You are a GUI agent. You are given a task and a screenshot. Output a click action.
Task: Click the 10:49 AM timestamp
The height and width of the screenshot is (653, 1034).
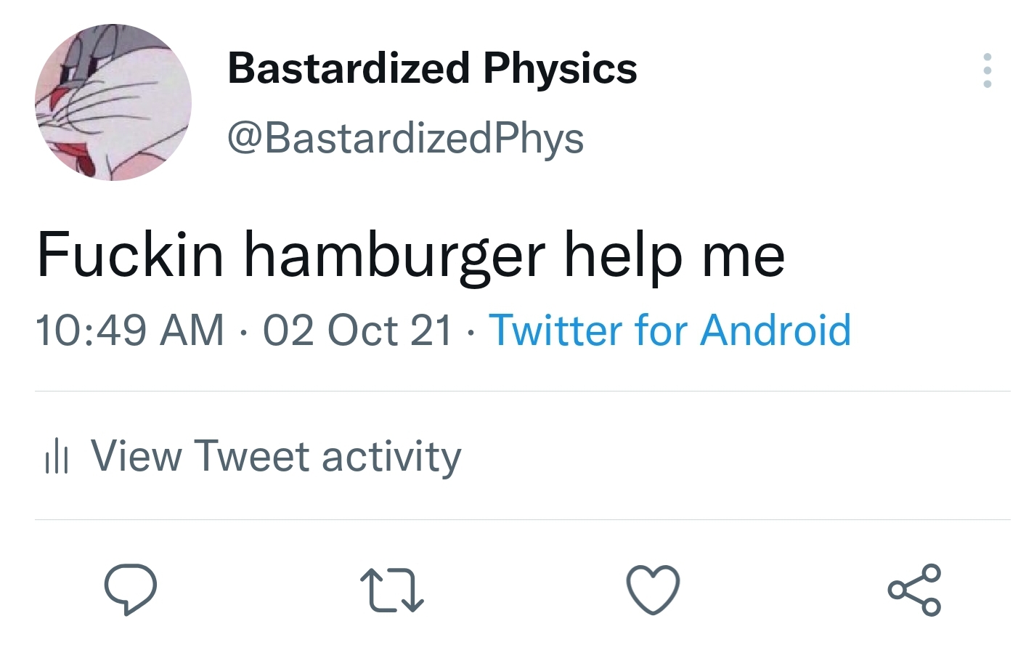pyautogui.click(x=130, y=330)
